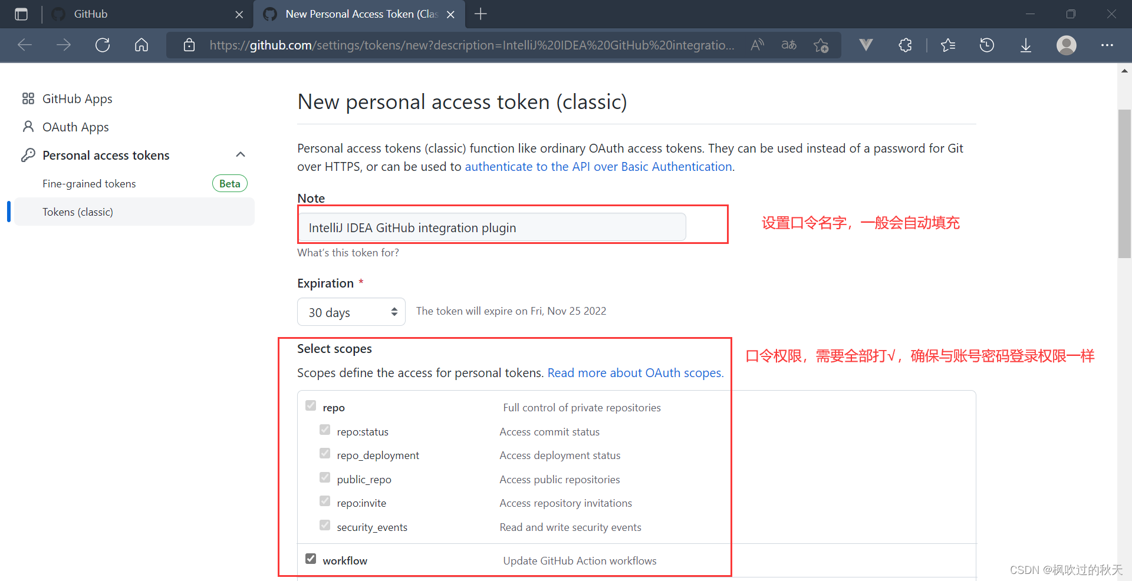Click the 'Access public repositories' description
Image resolution: width=1132 pixels, height=581 pixels.
560,480
